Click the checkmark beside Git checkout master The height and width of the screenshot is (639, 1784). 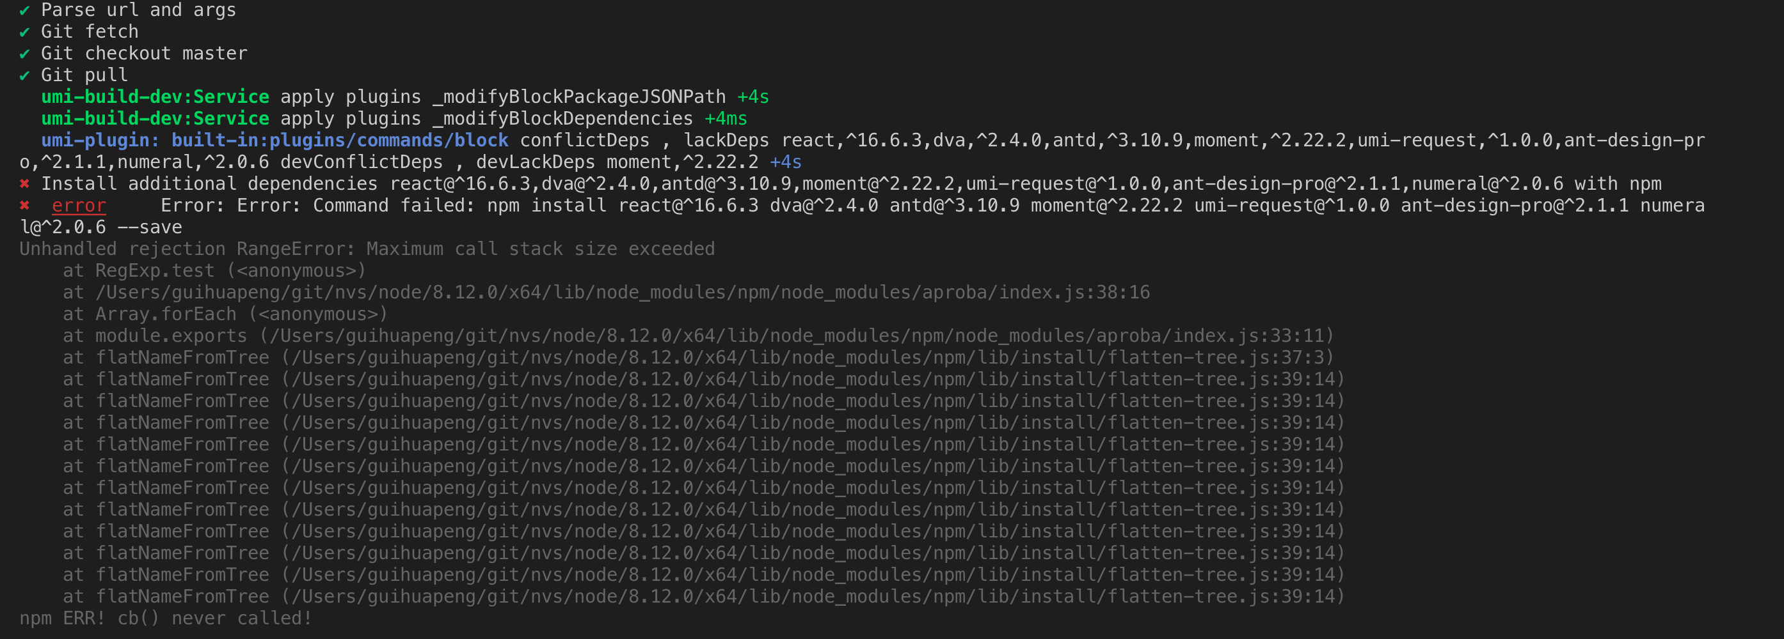coord(26,53)
